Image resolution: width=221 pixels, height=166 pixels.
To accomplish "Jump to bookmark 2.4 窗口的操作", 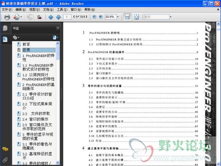I will coord(35,119).
